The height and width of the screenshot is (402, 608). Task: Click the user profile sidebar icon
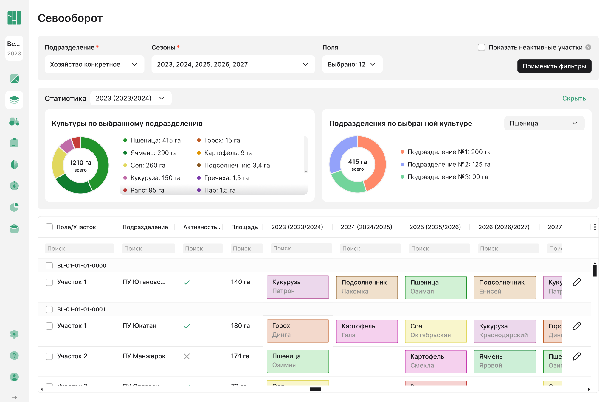click(x=14, y=377)
